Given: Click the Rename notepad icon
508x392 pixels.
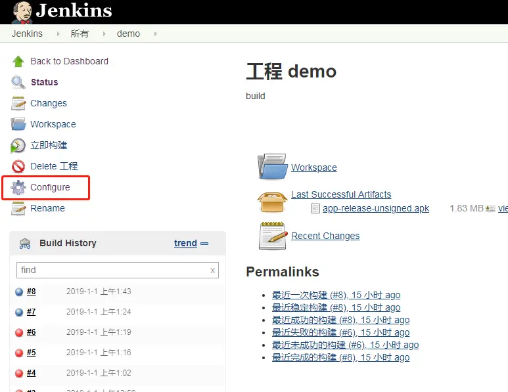Looking at the screenshot, I should pos(18,208).
